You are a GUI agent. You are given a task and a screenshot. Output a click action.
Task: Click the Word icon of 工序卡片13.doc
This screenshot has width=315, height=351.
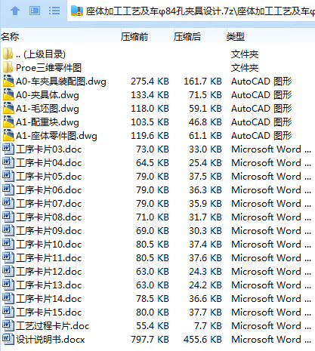[x=8, y=285]
